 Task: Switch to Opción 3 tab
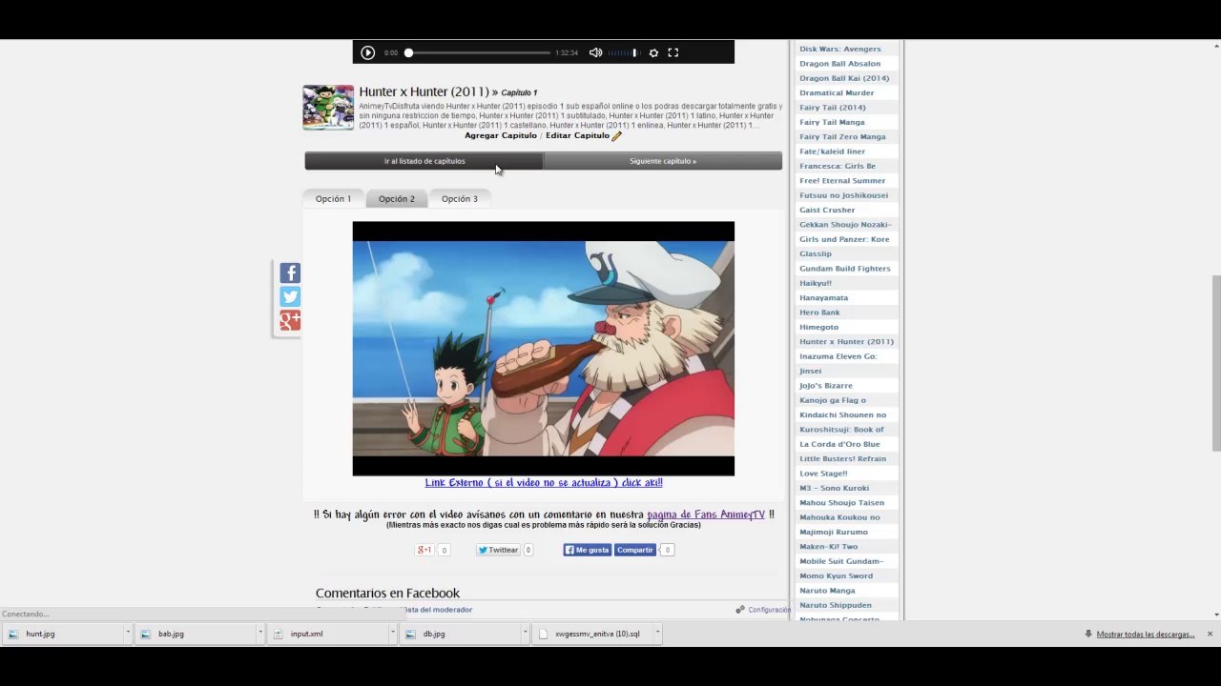tap(460, 198)
